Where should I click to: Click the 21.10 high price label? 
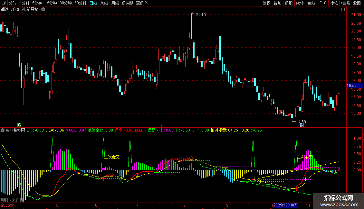(201, 15)
